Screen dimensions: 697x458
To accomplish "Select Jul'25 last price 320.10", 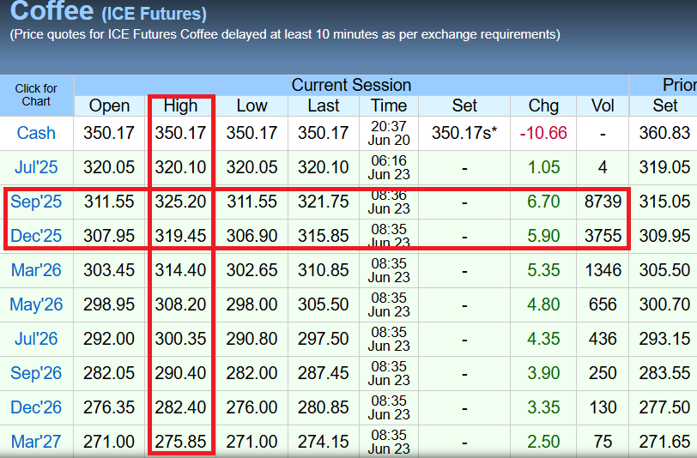I will [323, 167].
